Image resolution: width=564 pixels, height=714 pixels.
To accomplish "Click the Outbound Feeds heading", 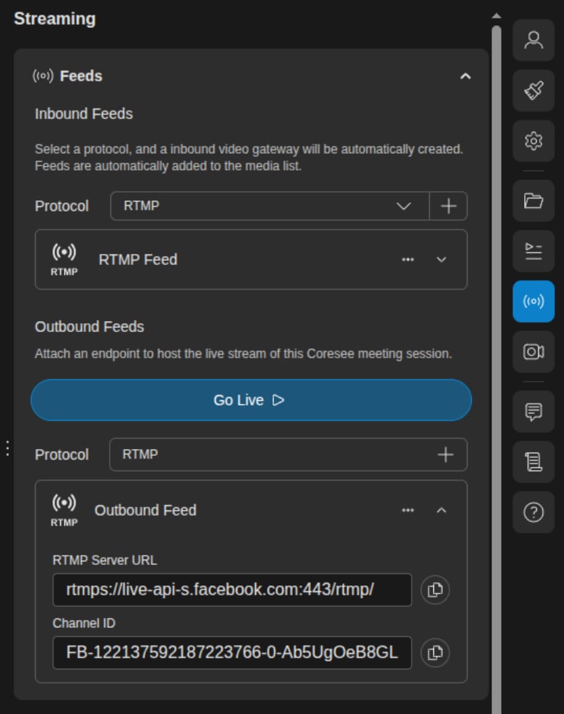I will pos(89,327).
